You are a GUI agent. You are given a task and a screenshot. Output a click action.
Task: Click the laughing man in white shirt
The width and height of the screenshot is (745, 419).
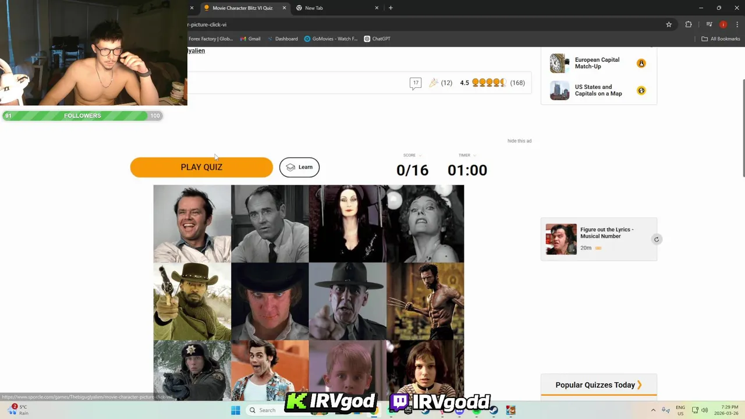pyautogui.click(x=192, y=223)
